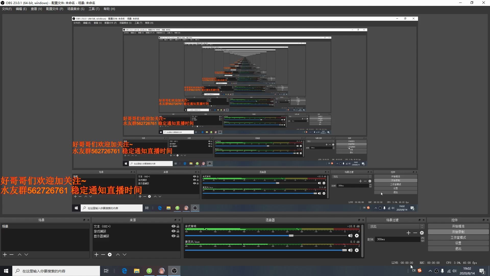Click the 开始推流 button
The height and width of the screenshot is (276, 490).
(x=458, y=226)
